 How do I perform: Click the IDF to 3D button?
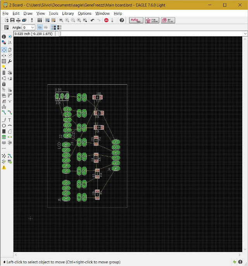[x=168, y=20]
